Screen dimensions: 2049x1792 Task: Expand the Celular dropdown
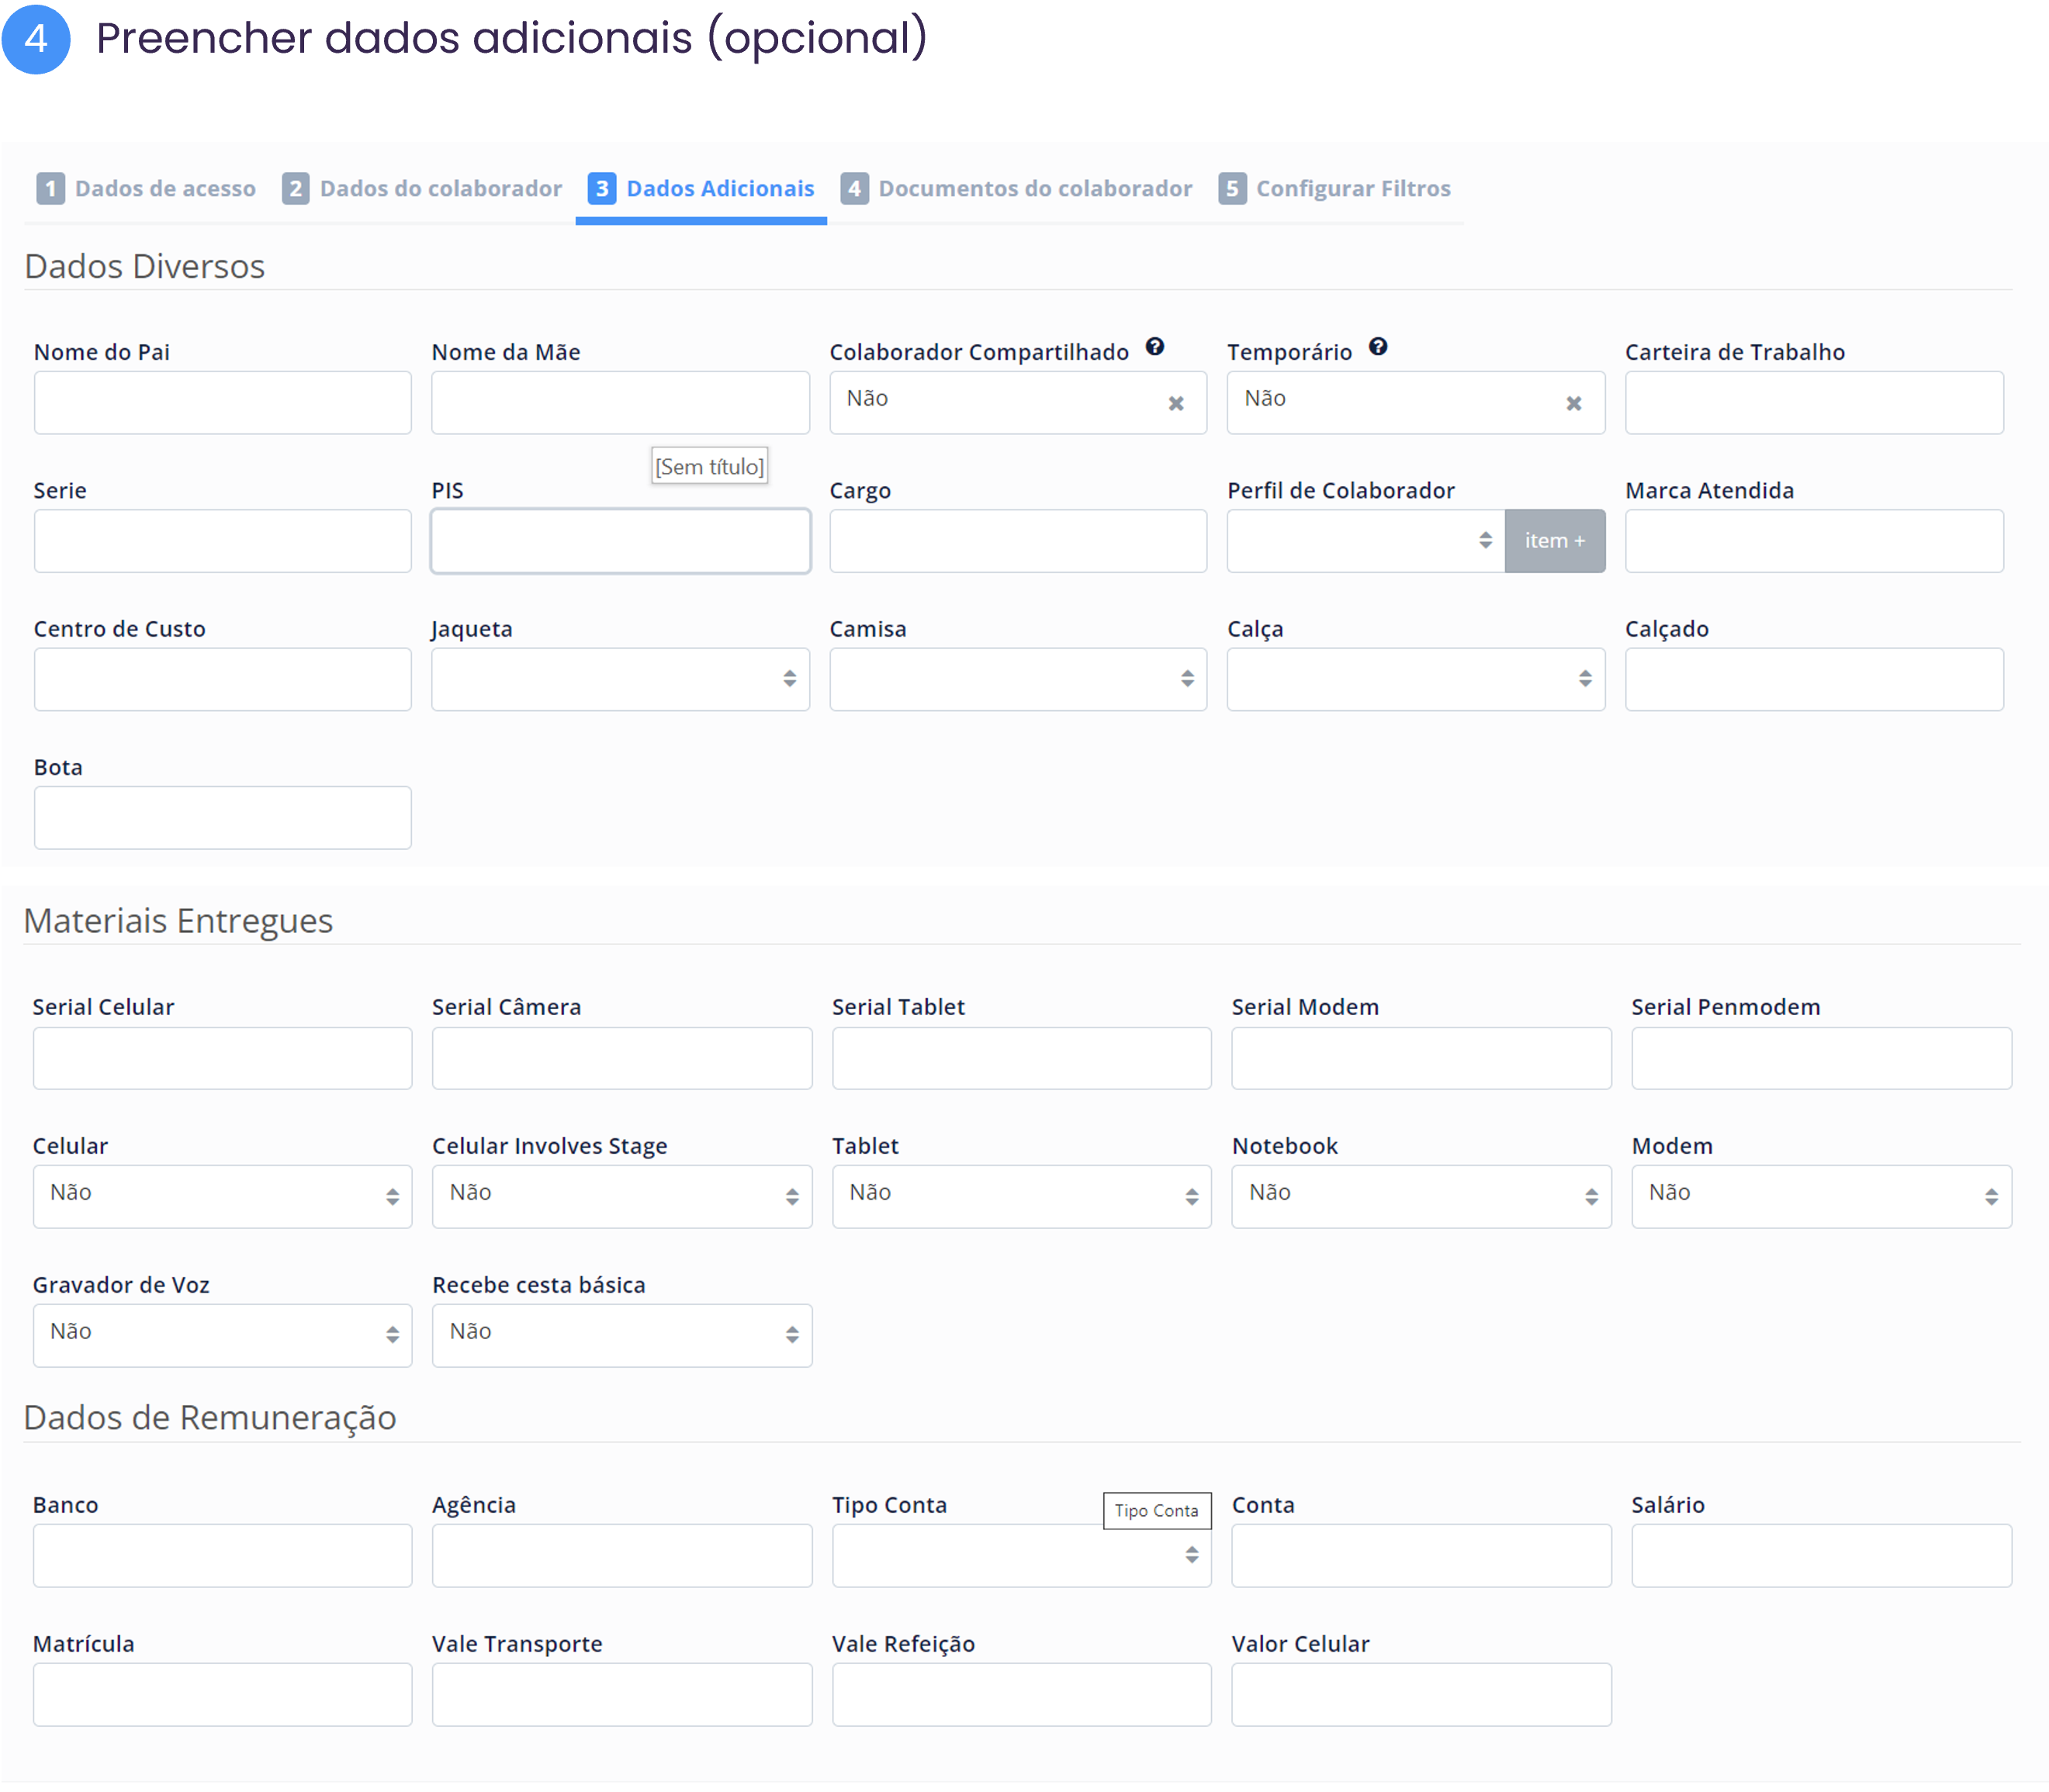tap(222, 1196)
